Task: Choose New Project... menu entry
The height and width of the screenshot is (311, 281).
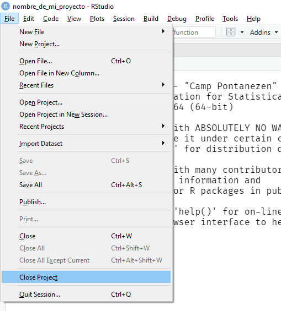Action: click(86, 44)
